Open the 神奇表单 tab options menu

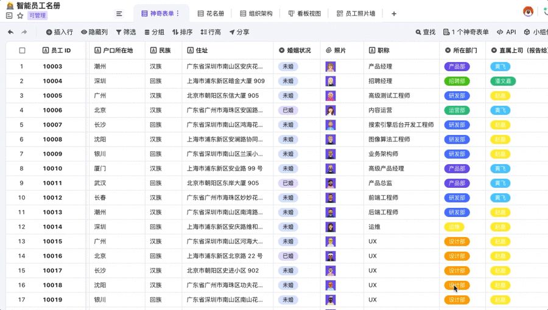point(178,13)
